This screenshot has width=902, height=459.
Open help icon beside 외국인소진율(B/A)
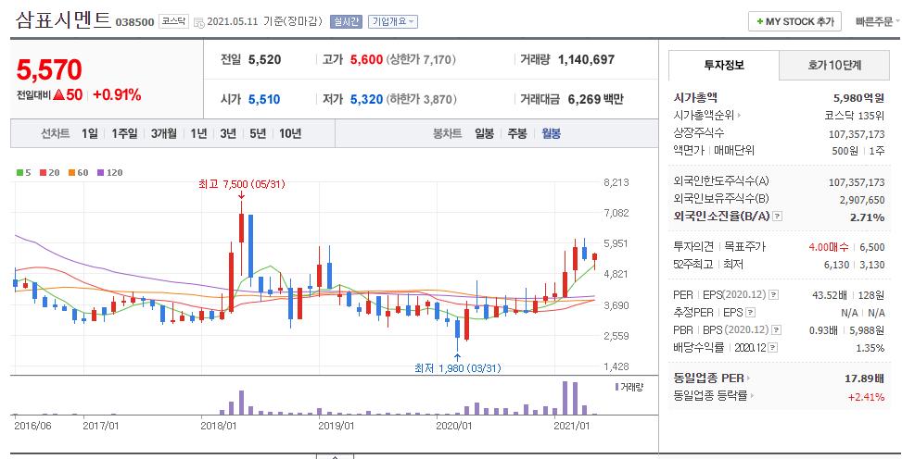[777, 217]
